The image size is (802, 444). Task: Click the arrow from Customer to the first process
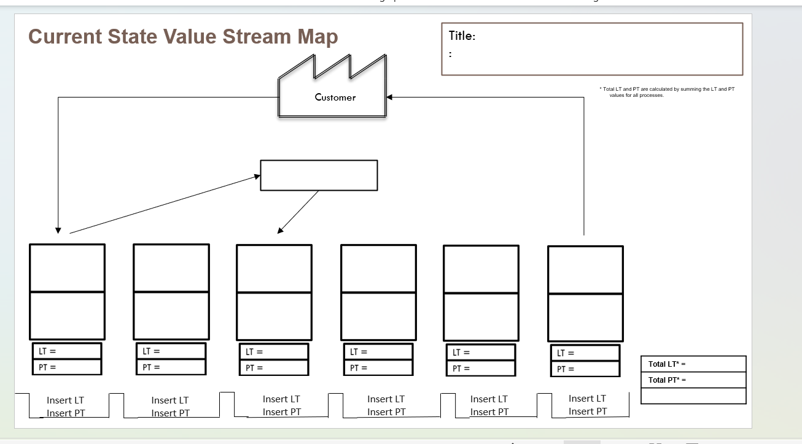pyautogui.click(x=58, y=166)
